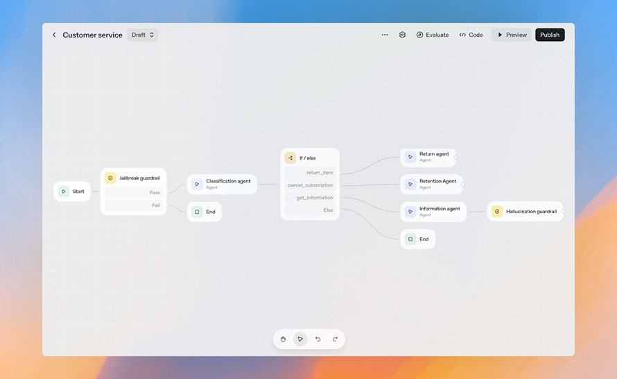This screenshot has width=617, height=379.
Task: Click the Jailbreak guardrail shield icon
Action: click(x=110, y=178)
